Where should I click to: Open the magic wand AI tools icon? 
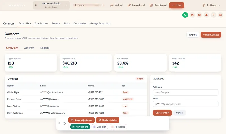click(x=192, y=15)
